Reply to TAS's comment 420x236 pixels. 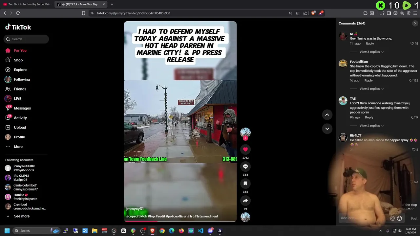coord(369,117)
